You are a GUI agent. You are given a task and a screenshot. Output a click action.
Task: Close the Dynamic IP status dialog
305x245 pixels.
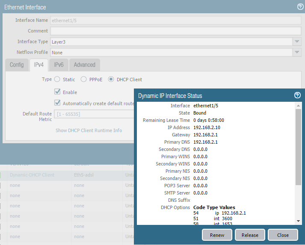(283, 235)
